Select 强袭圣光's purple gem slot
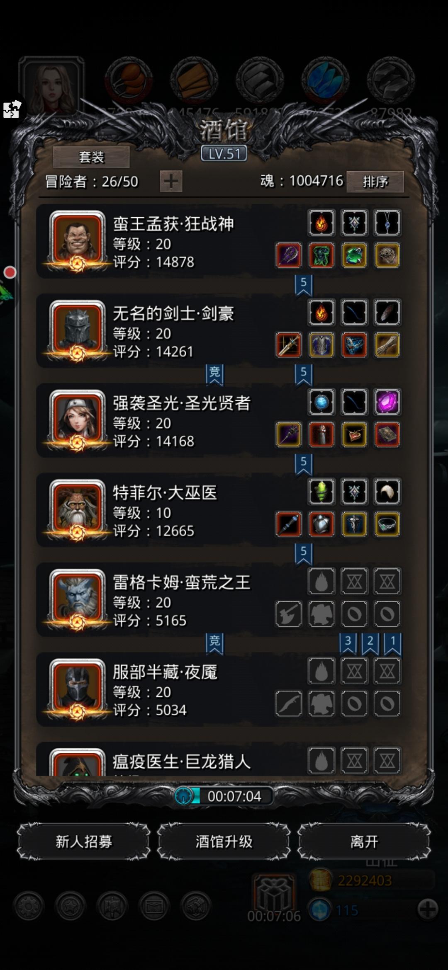 (387, 402)
